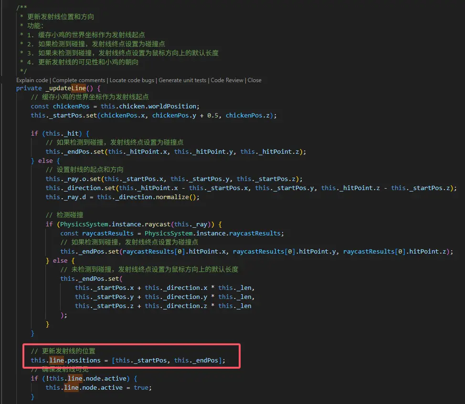Click this._endPos.set in the hitPoint line

click(75, 151)
